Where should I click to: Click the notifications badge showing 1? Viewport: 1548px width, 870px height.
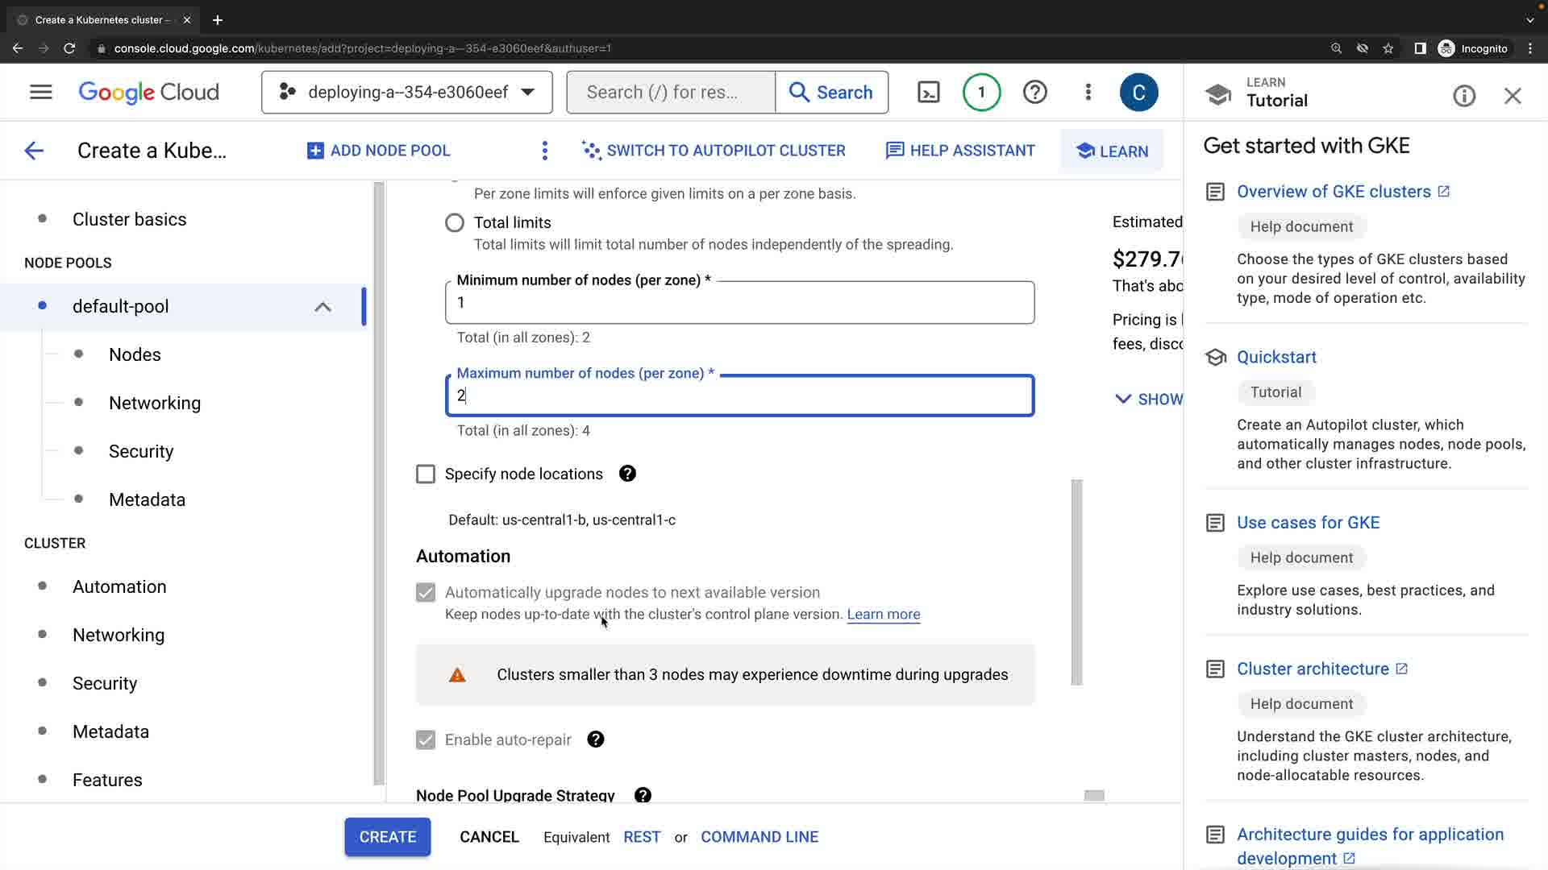981,93
